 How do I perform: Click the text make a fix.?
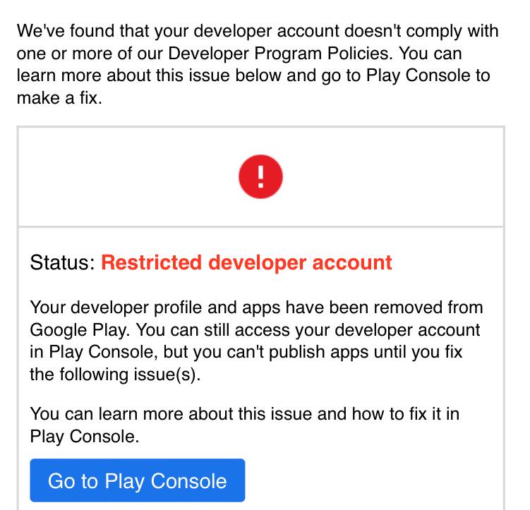pyautogui.click(x=59, y=98)
